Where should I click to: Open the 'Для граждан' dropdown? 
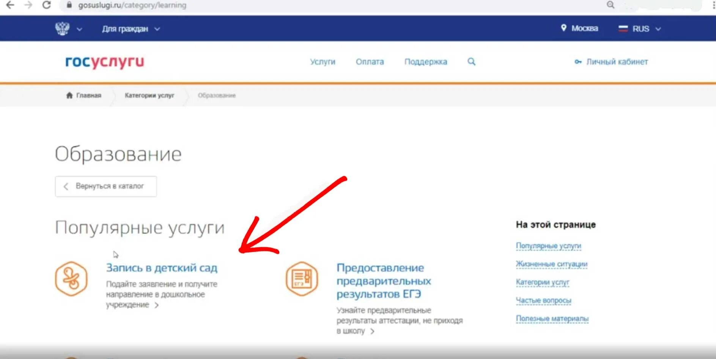(x=131, y=29)
